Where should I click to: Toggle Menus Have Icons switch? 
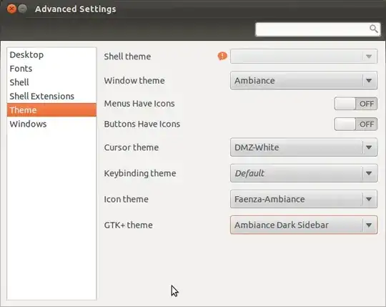pos(355,104)
